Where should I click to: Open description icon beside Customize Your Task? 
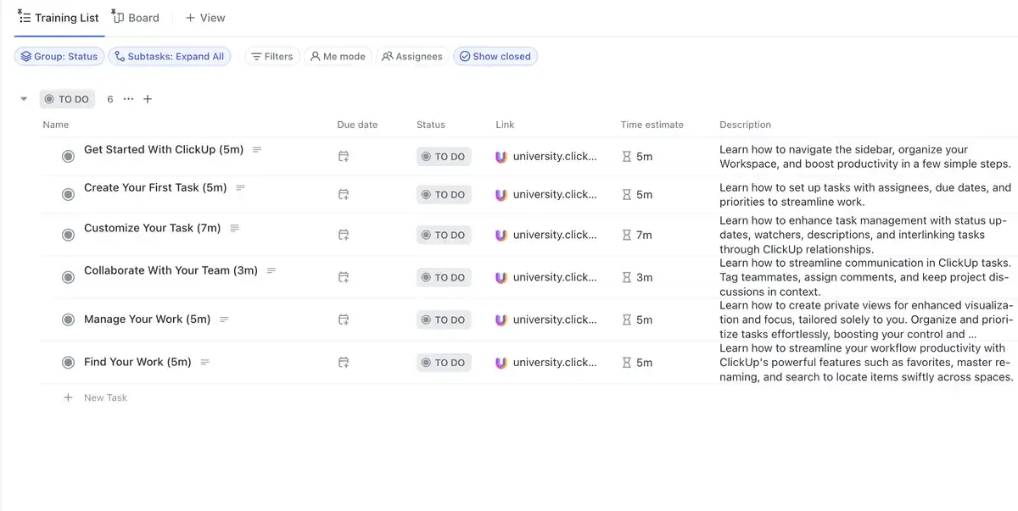click(234, 228)
